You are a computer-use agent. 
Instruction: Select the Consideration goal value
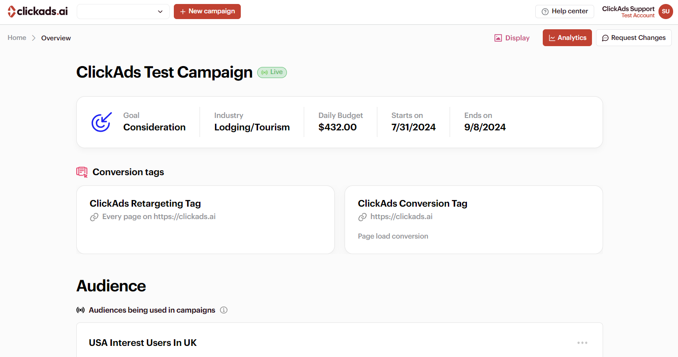click(154, 127)
